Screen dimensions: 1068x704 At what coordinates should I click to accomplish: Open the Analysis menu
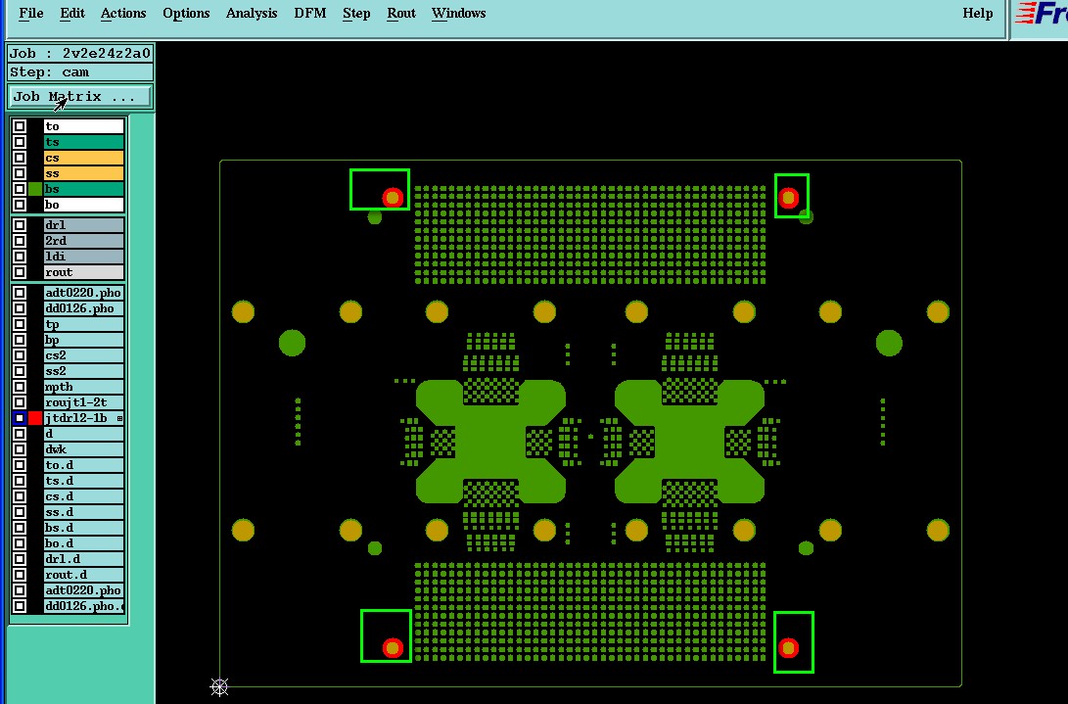click(252, 13)
